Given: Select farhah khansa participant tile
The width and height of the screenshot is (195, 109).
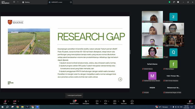Looking at the screenshot, I should click(x=152, y=64).
